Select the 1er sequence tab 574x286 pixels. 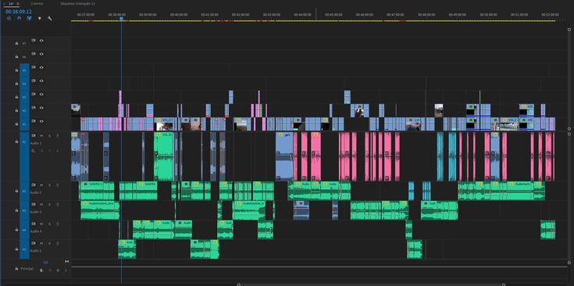(x=11, y=3)
